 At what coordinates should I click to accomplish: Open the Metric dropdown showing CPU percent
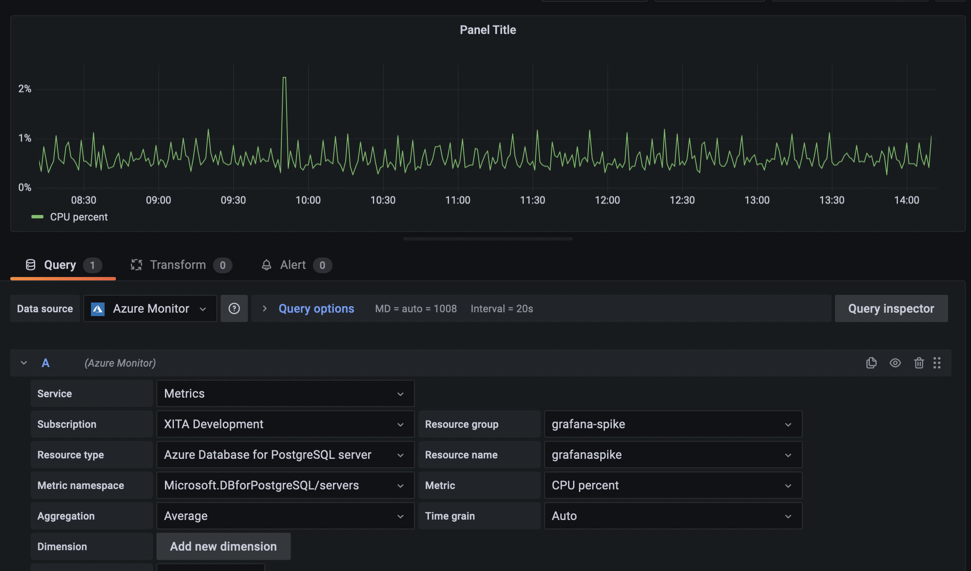673,485
